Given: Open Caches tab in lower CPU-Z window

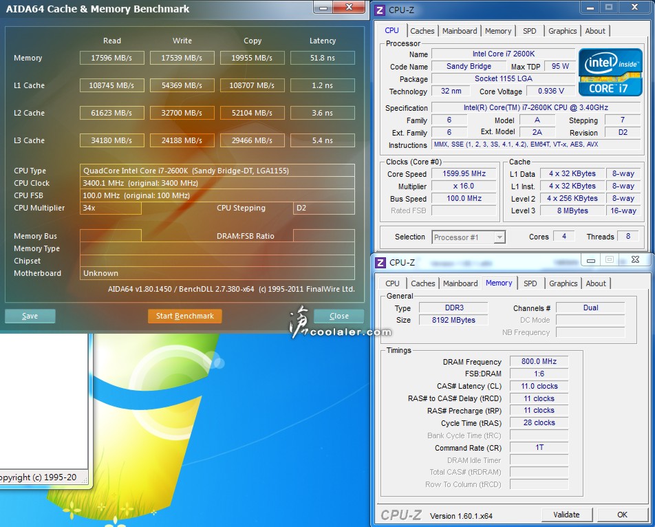Looking at the screenshot, I should click(x=422, y=283).
